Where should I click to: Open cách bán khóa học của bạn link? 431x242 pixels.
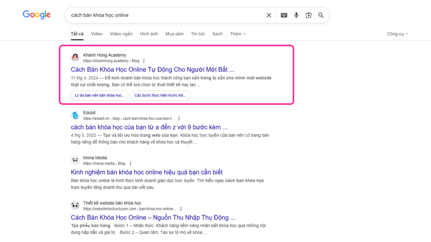click(149, 127)
